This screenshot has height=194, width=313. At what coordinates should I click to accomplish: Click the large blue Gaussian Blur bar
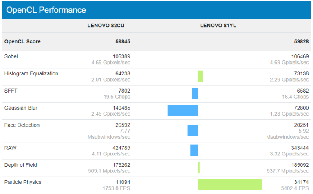(x=183, y=110)
